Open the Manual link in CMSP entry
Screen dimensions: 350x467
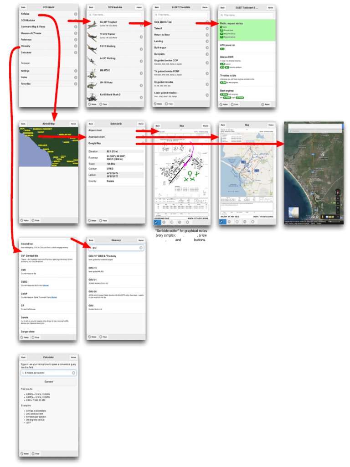pyautogui.click(x=54, y=297)
